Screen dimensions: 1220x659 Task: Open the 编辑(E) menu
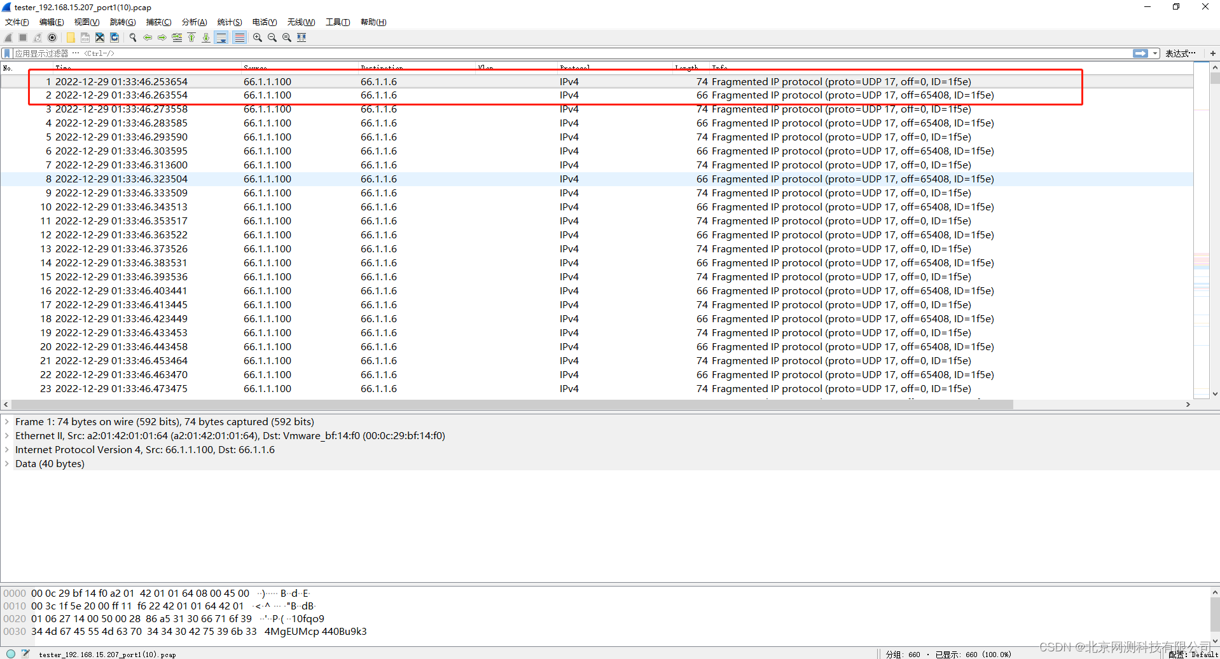click(x=52, y=22)
